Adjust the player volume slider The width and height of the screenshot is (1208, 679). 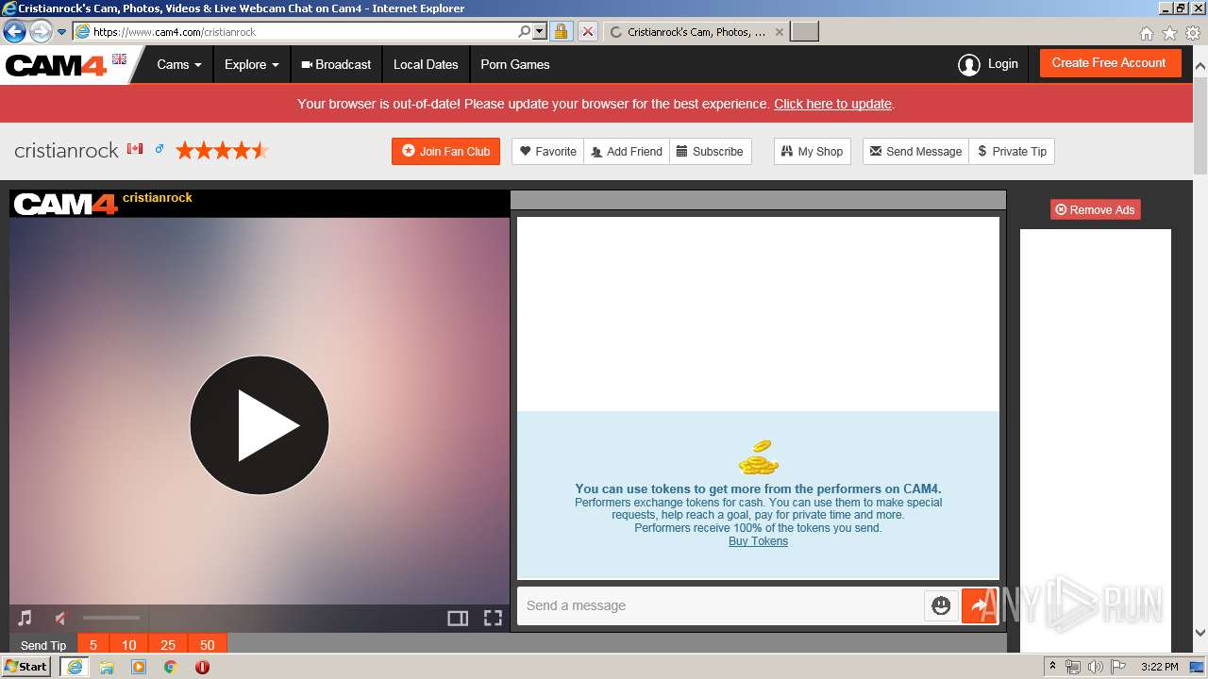pyautogui.click(x=111, y=619)
